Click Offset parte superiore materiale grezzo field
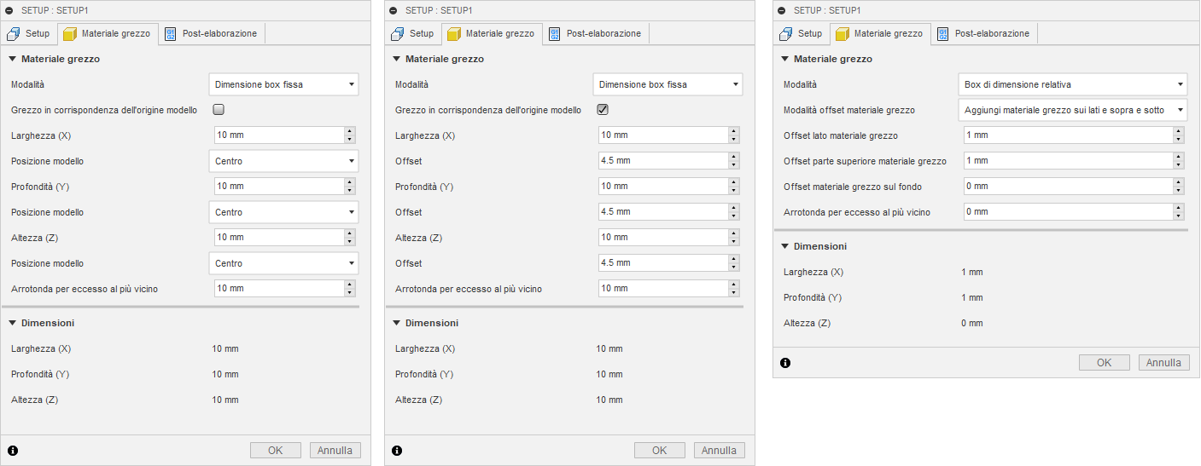1201x466 pixels. pyautogui.click(x=1068, y=161)
